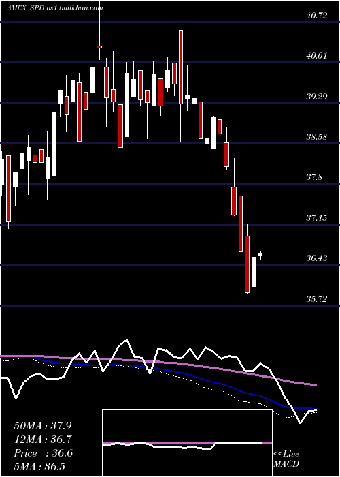Click the 39.29 price axis label

tap(317, 97)
